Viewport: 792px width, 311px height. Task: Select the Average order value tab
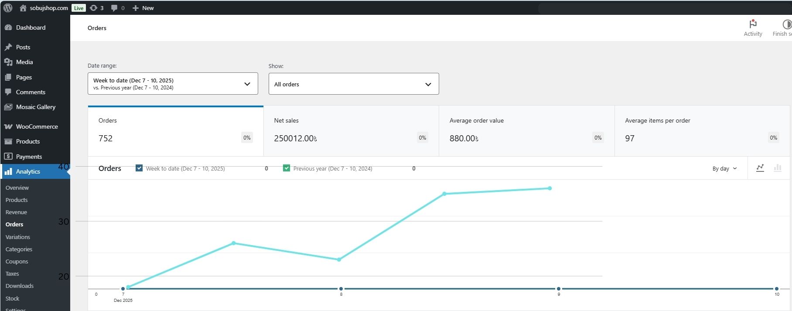[526, 131]
